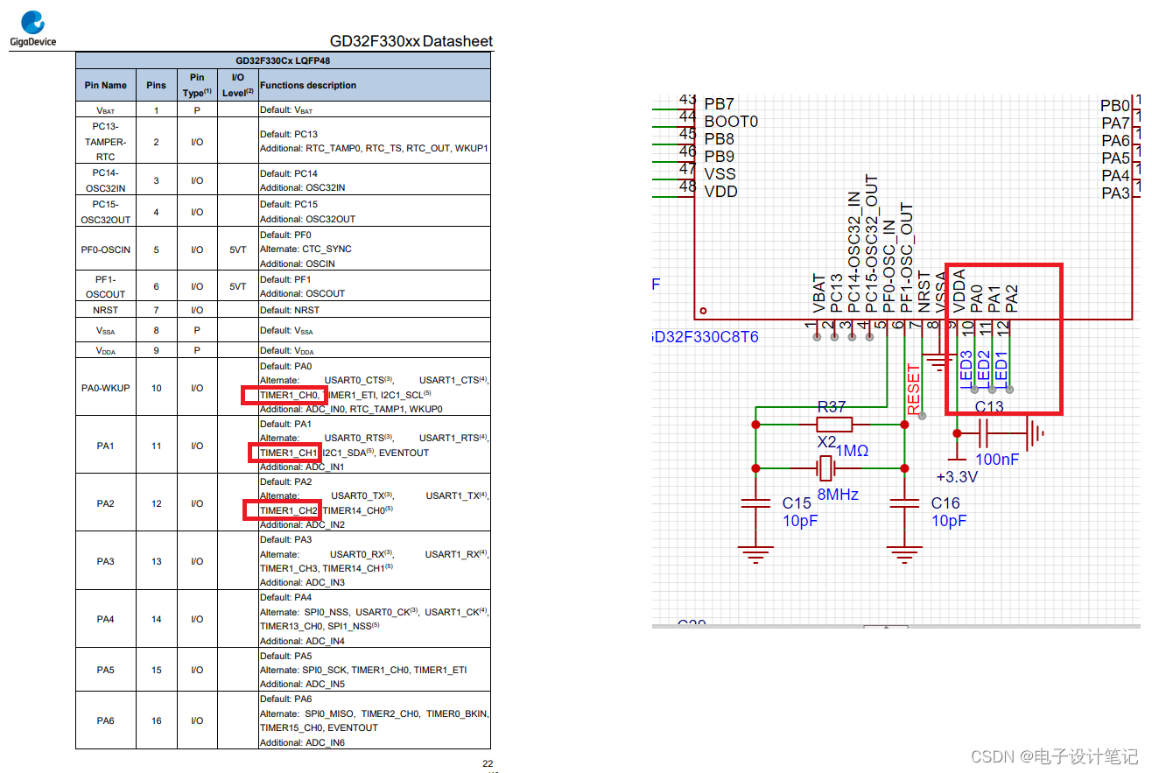Image resolution: width=1152 pixels, height=773 pixels.
Task: Click 'Default: NRST' function description
Action: tap(290, 310)
